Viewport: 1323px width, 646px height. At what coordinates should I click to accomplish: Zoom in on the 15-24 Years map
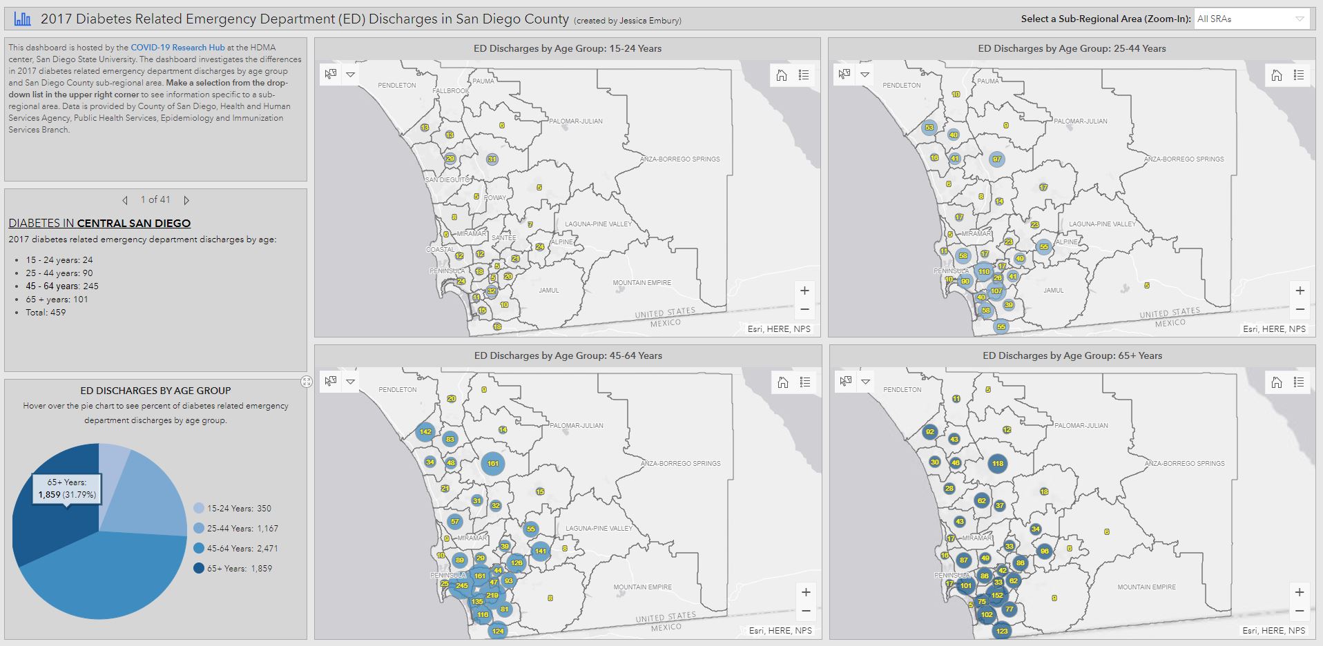pos(804,291)
